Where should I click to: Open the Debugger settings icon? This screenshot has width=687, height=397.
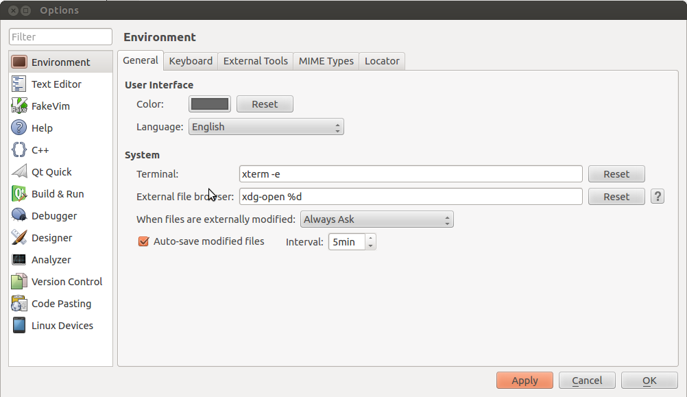19,215
